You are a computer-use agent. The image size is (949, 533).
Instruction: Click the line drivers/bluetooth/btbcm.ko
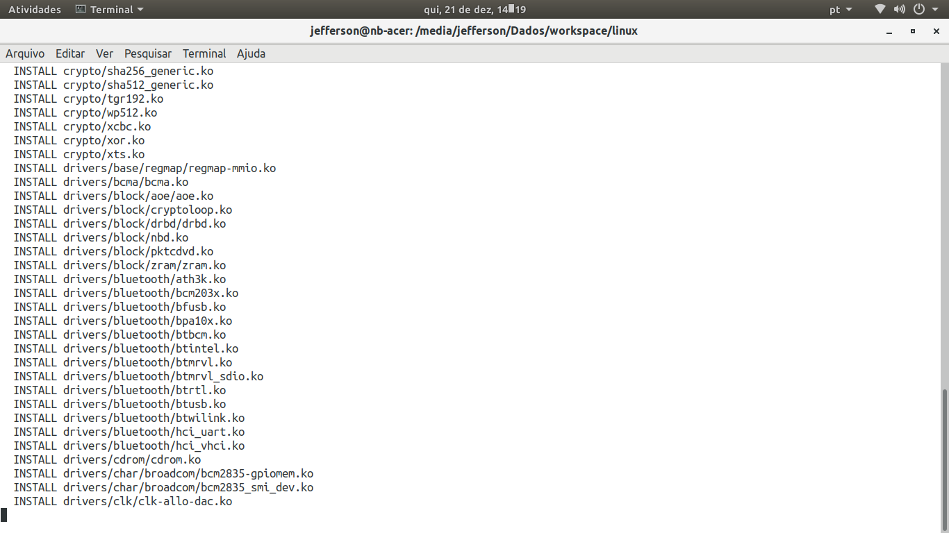point(119,335)
